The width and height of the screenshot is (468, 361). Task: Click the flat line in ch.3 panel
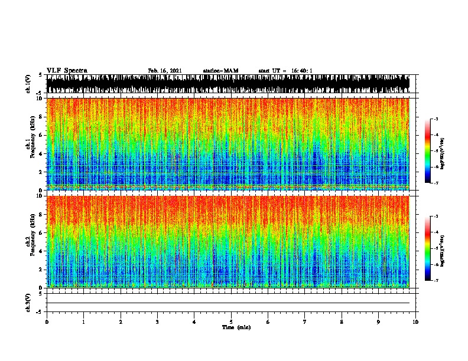227,303
